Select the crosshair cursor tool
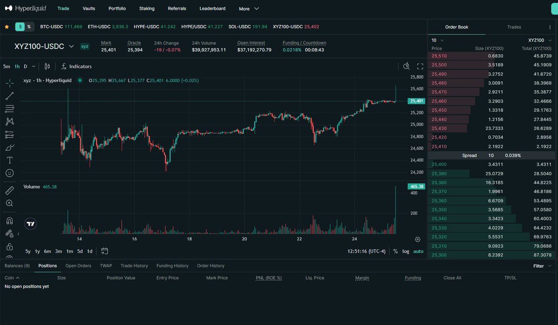 click(10, 83)
